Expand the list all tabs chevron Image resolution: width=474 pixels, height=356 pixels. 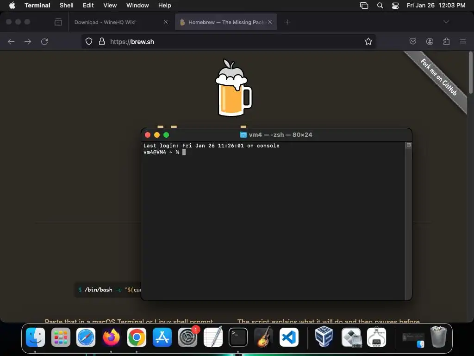point(446,22)
